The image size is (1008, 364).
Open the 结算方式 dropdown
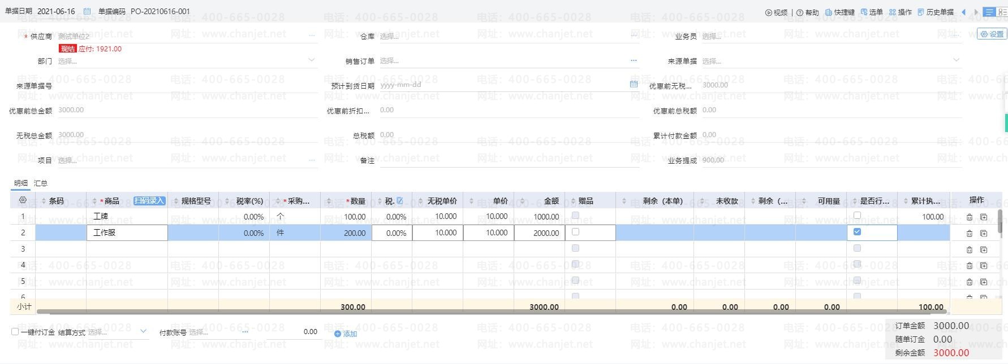(x=143, y=332)
